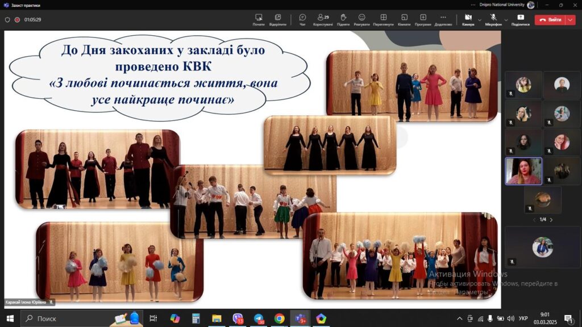Show the Користувачі participants list

(323, 20)
